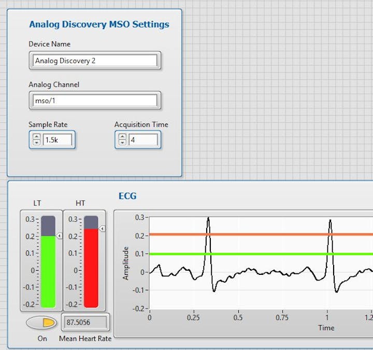Click the HT label above the red slider
This screenshot has width=373, height=350.
tap(80, 203)
